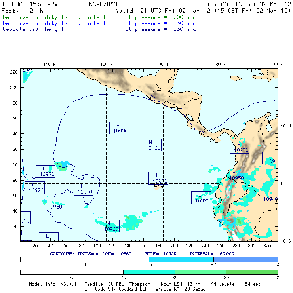Click the '80 W' longitude label
The width and height of the screenshot is (293, 293).
pyautogui.click(x=221, y=65)
